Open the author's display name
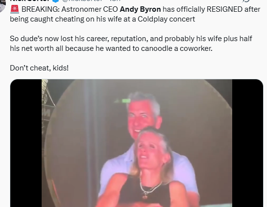 tap(30, 0)
